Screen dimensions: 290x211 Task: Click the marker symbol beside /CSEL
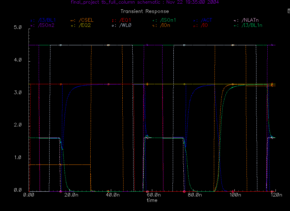[72, 21]
